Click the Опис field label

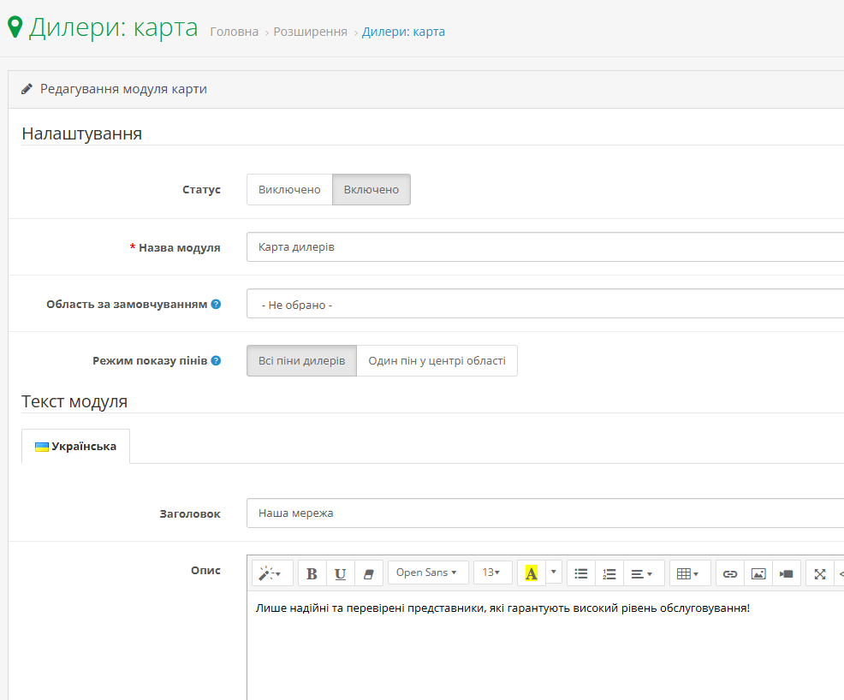(x=205, y=570)
